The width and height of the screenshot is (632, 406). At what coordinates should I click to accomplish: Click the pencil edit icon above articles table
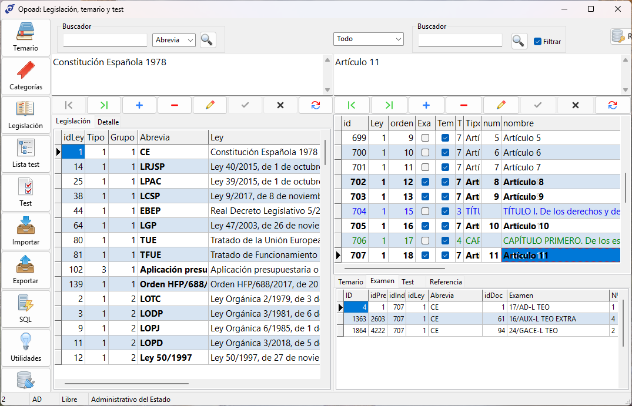coord(501,105)
